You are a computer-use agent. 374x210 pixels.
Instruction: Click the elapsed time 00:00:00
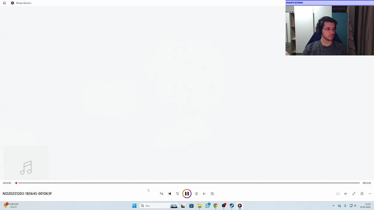[7, 183]
